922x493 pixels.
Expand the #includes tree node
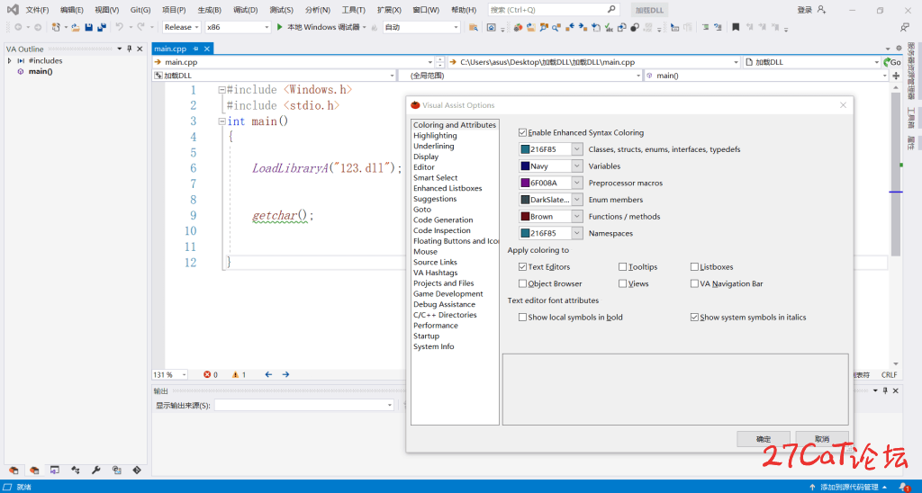(x=10, y=61)
